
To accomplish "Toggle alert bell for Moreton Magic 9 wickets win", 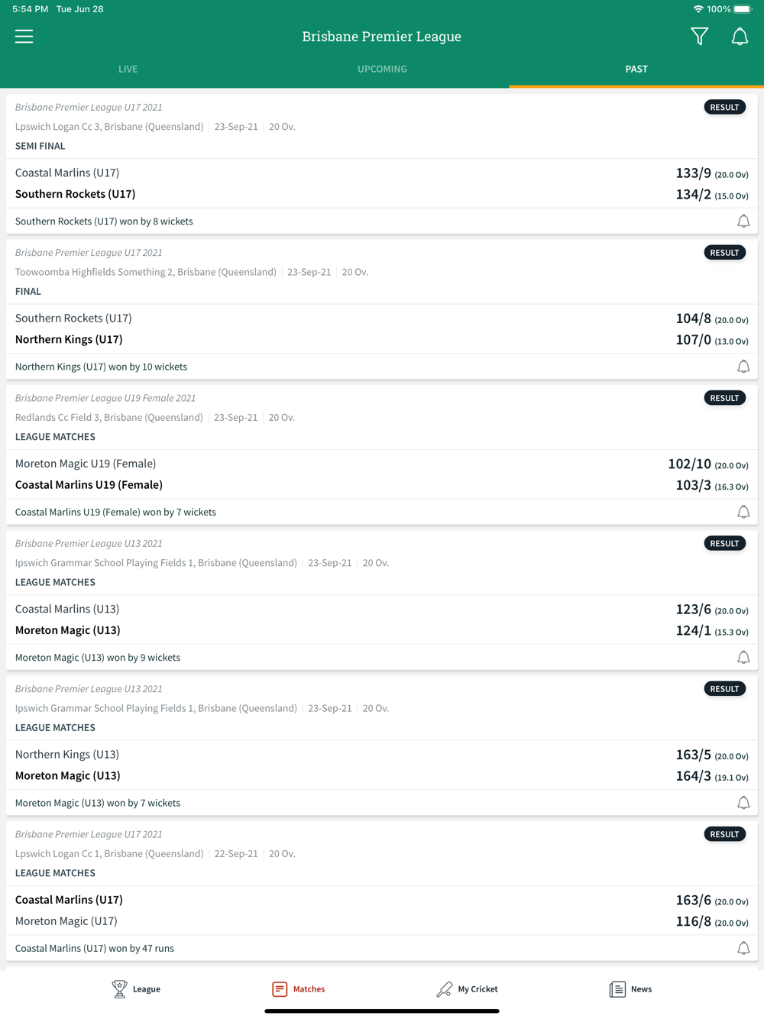I will tap(743, 658).
